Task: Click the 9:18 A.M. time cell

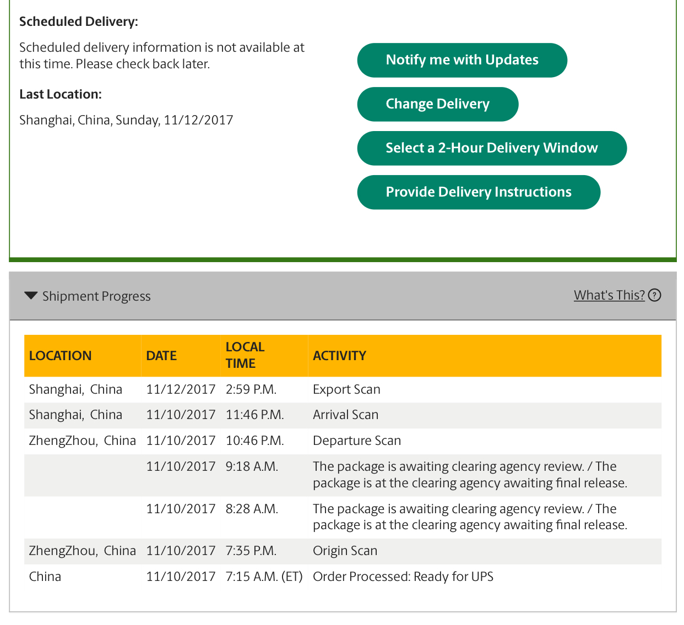Action: coord(252,466)
